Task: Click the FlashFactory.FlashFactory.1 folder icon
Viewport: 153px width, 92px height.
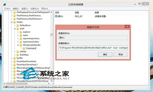Action: coord(15,19)
